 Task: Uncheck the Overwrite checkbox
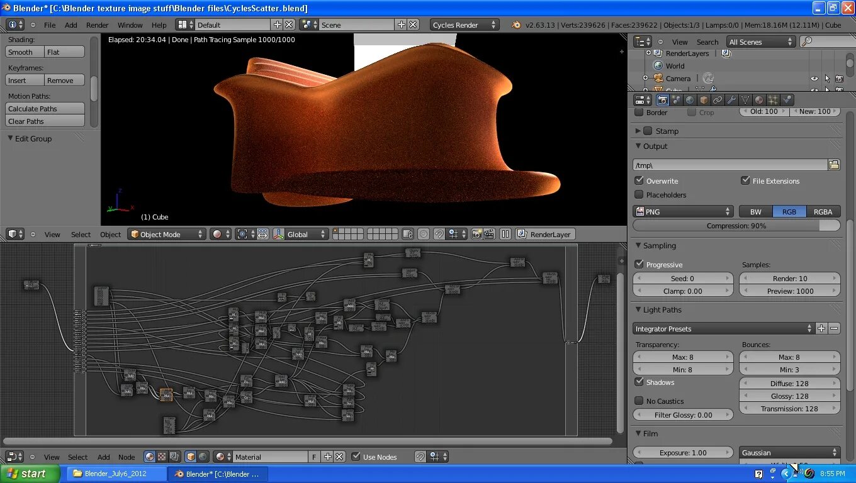point(639,180)
